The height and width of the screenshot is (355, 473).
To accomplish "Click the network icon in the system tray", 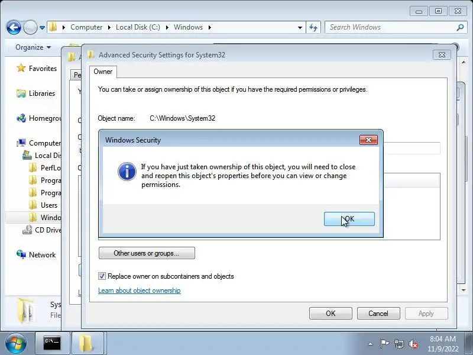I will [x=399, y=344].
